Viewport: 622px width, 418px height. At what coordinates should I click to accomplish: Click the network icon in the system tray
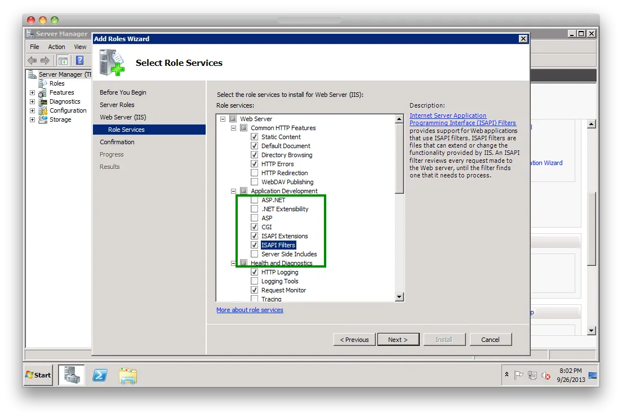click(532, 375)
